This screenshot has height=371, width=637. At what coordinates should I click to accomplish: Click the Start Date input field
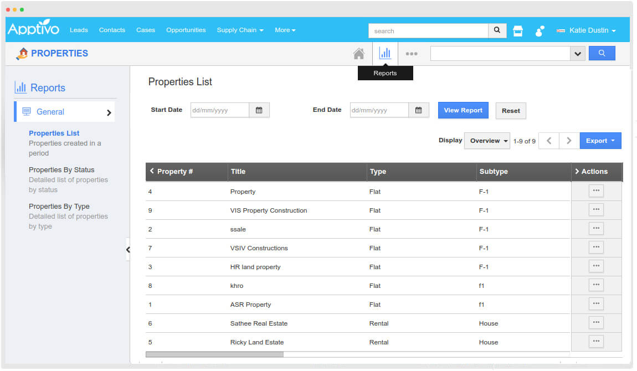[x=219, y=110]
